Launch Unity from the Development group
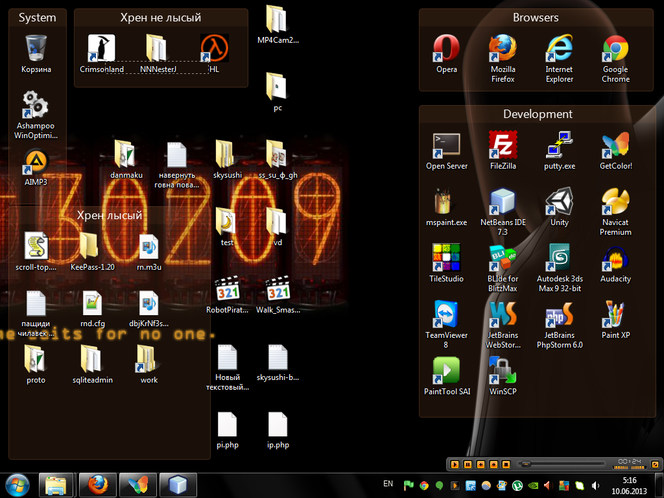Viewport: 664px width, 498px height. (x=559, y=202)
